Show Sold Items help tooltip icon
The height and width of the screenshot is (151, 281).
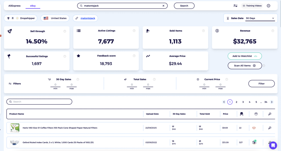203,31
